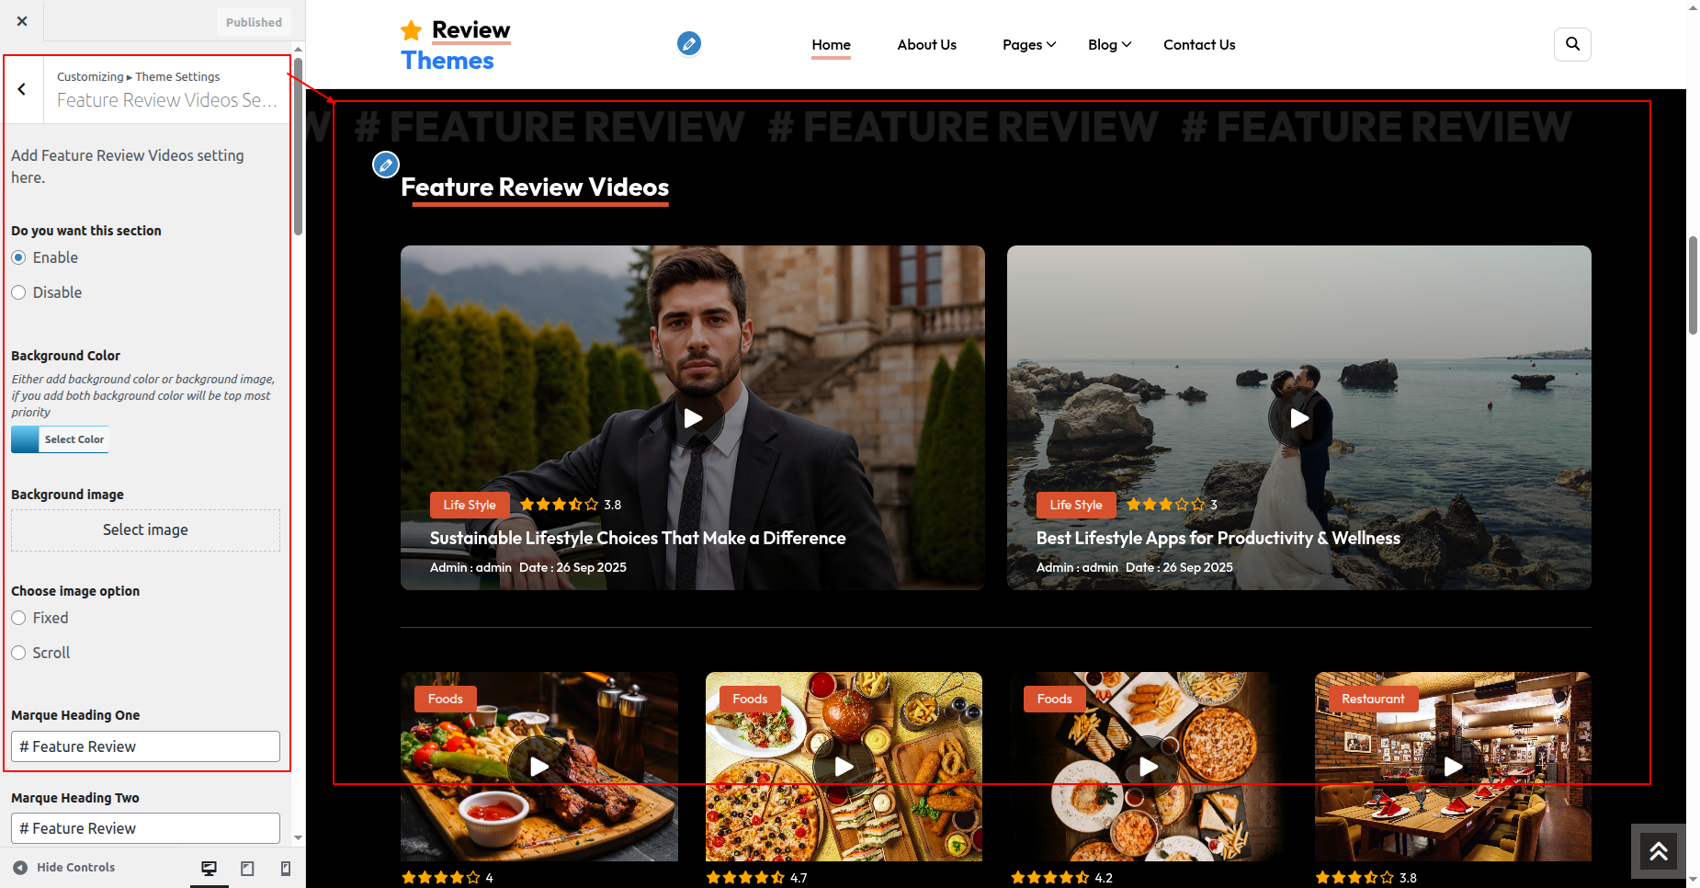1700x888 pixels.
Task: Choose the Fixed image option
Action: [18, 618]
